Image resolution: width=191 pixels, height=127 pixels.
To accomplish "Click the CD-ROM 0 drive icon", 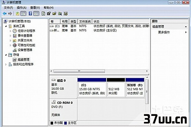I will click(53, 102).
